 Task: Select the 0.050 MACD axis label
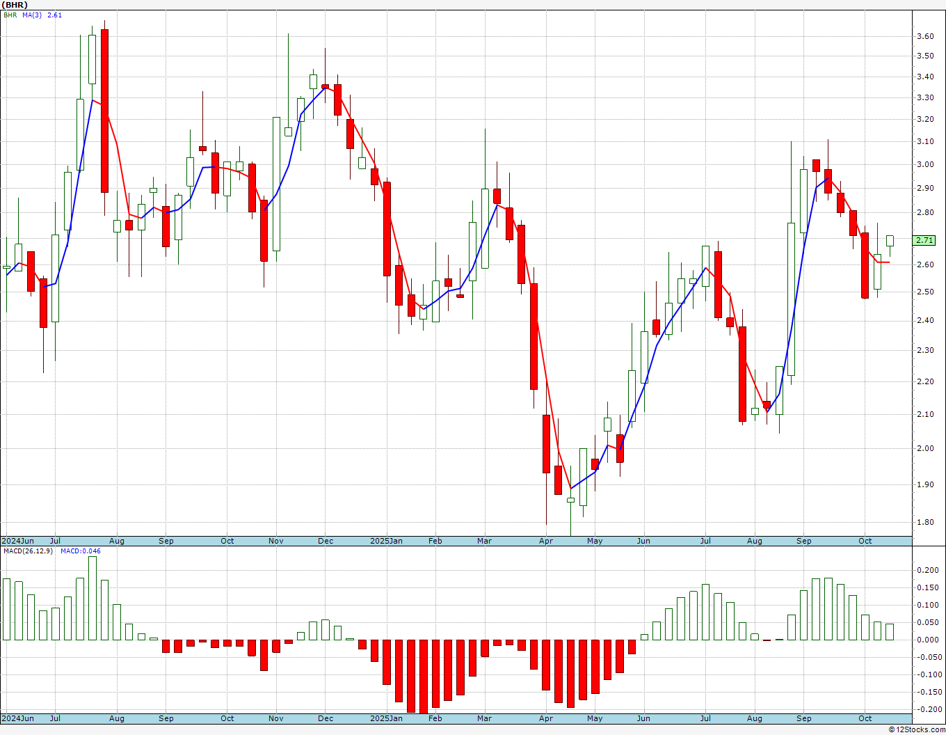(927, 622)
